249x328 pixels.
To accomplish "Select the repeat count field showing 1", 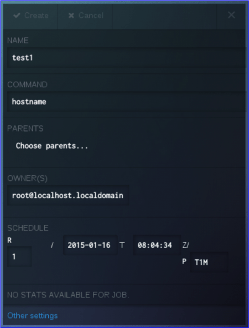I will (x=19, y=256).
